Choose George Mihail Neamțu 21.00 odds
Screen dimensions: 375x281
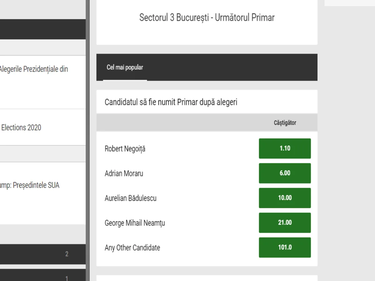pyautogui.click(x=285, y=223)
